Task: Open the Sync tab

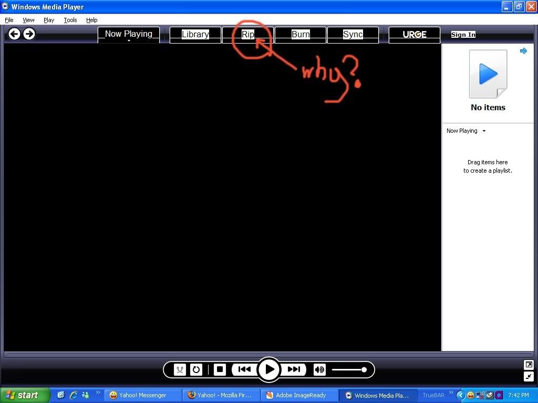Action: pos(353,35)
